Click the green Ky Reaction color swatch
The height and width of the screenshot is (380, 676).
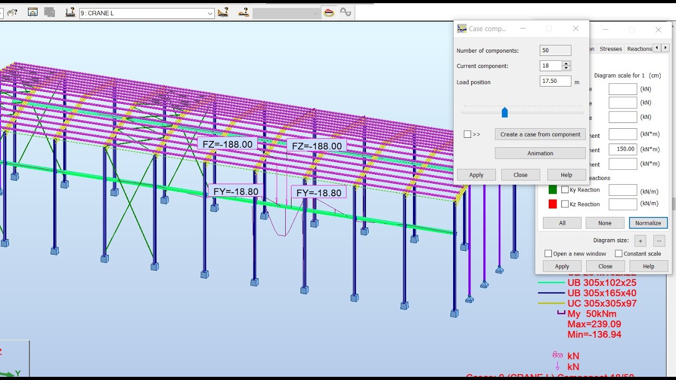coord(552,190)
